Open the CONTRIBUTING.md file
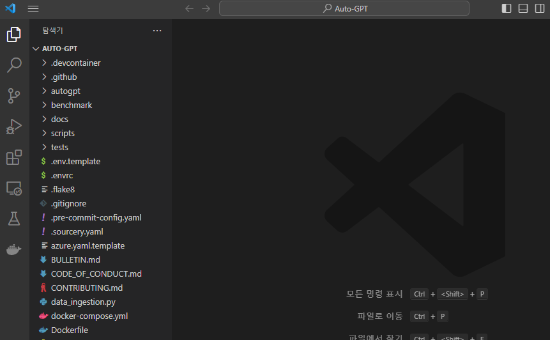The width and height of the screenshot is (550, 340). click(101, 288)
